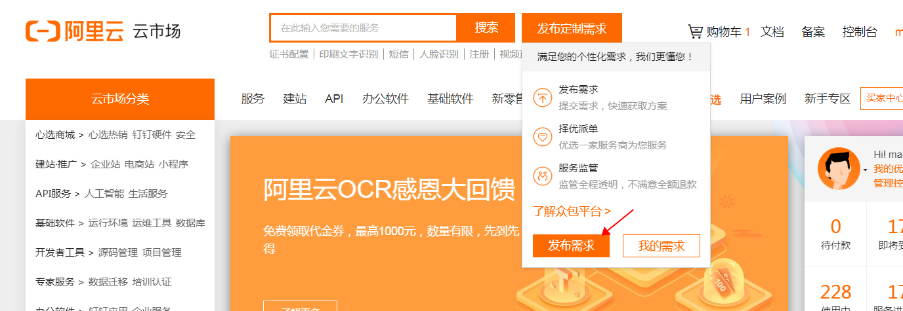The image size is (903, 311).
Task: Click the 我的需求 button
Action: coord(661,246)
